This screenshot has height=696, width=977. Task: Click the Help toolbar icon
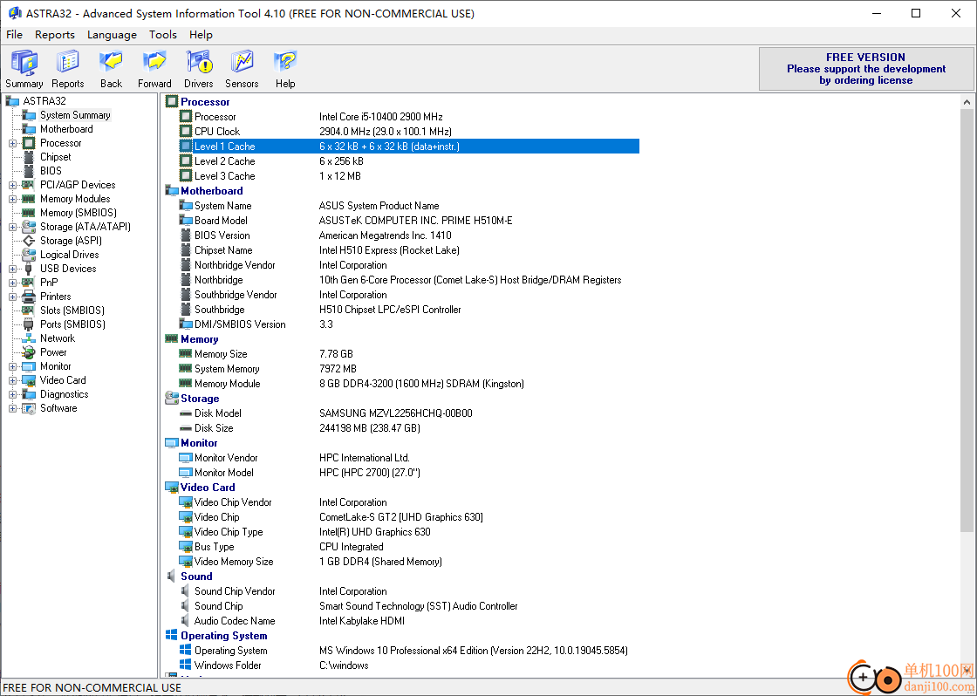point(285,69)
